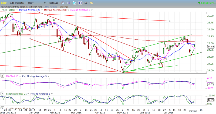Image resolution: width=216 pixels, height=114 pixels.
Task: Open the yellow sticky note icon
Action: click(x=92, y=3)
